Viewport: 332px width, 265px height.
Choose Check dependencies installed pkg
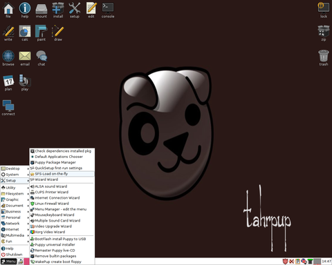[62, 151]
